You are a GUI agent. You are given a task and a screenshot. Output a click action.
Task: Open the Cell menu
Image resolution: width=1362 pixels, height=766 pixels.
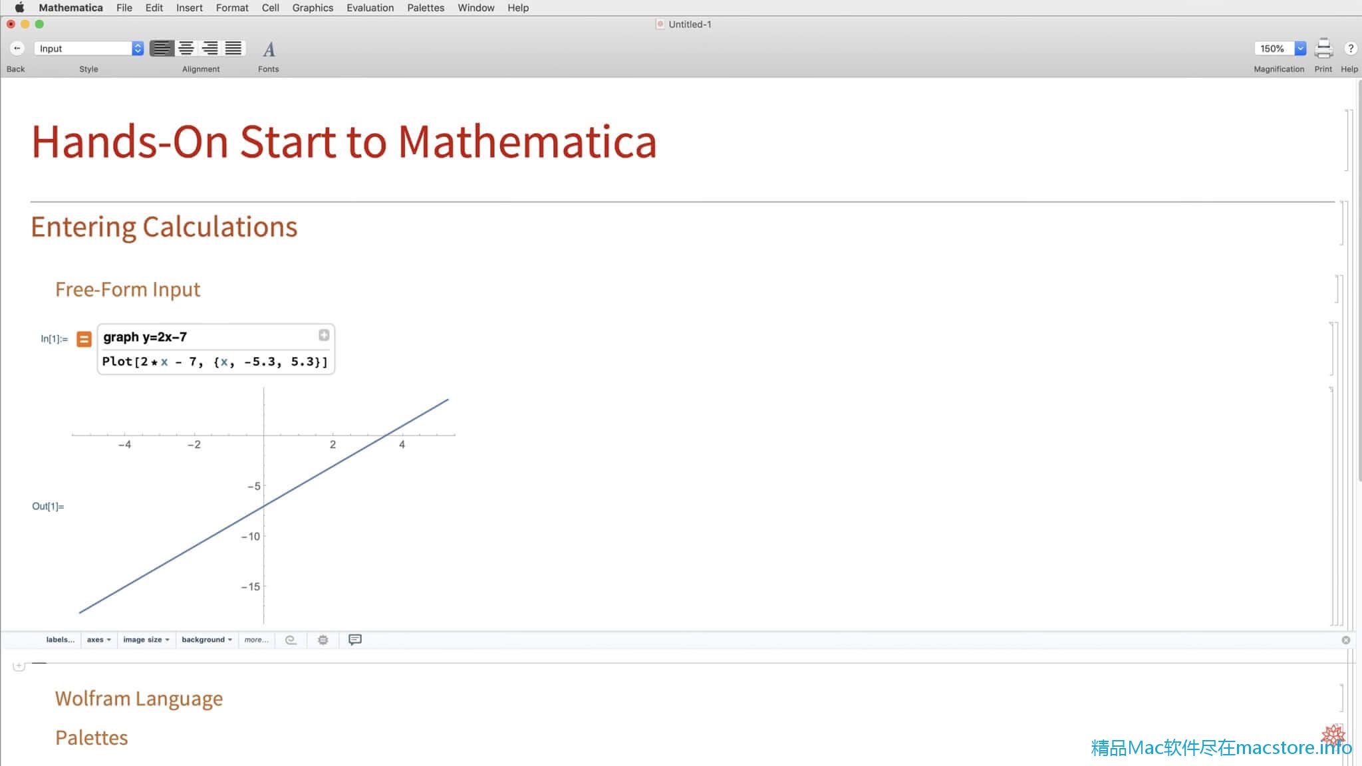pos(270,8)
